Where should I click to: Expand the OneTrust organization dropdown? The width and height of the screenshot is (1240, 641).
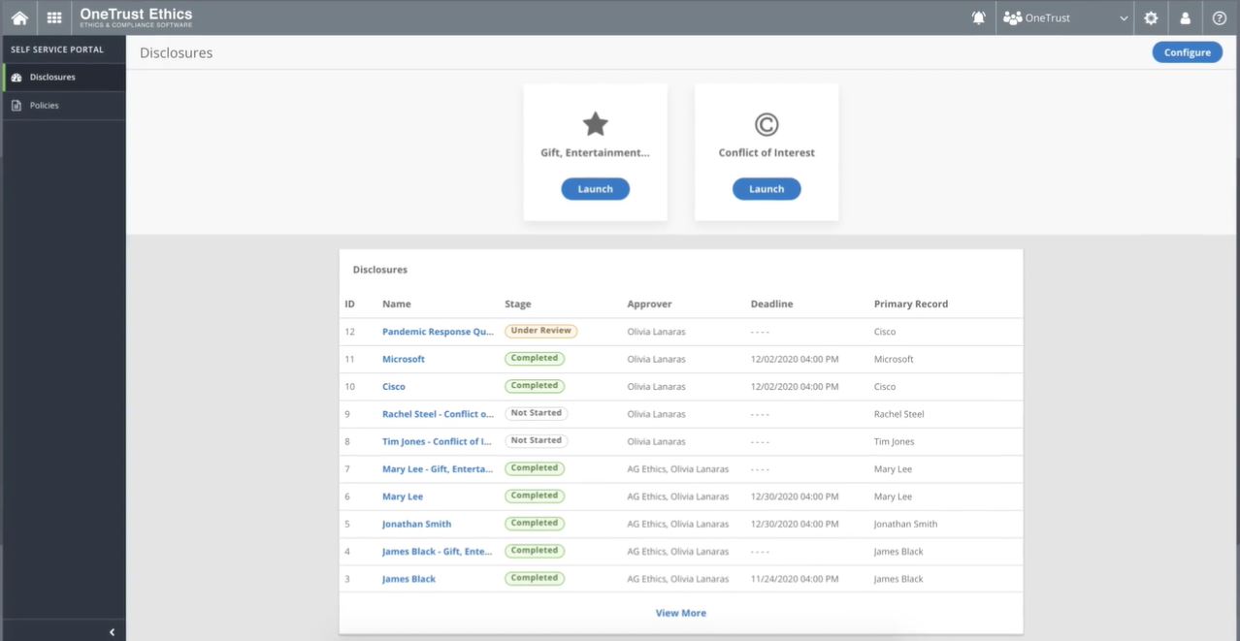click(1066, 17)
